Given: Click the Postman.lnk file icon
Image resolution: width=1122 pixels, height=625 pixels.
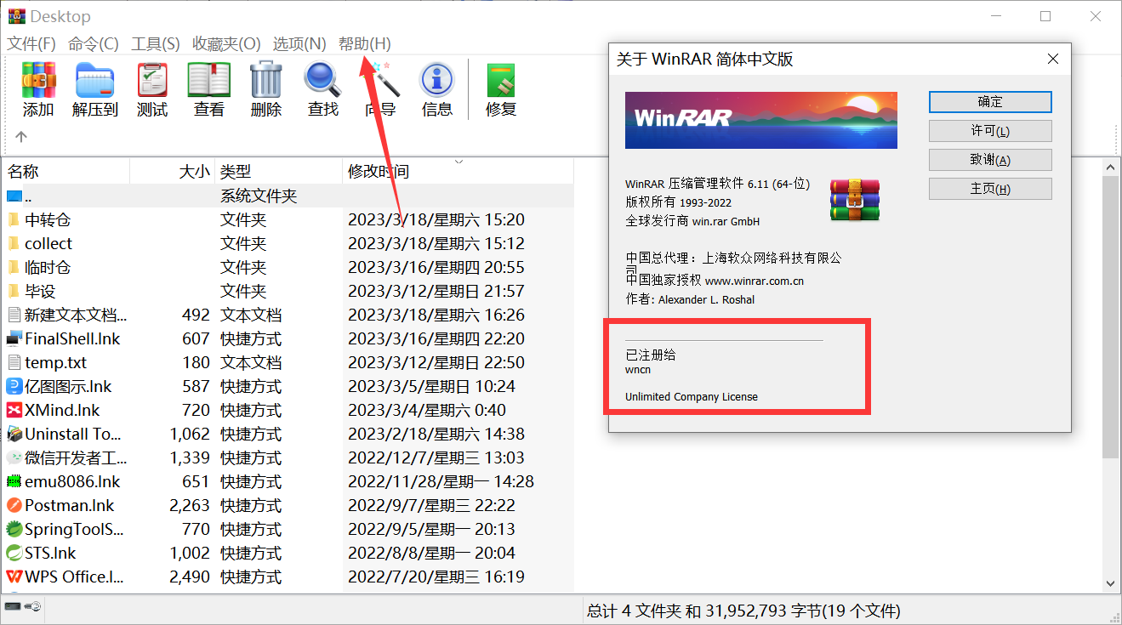Looking at the screenshot, I should point(14,505).
